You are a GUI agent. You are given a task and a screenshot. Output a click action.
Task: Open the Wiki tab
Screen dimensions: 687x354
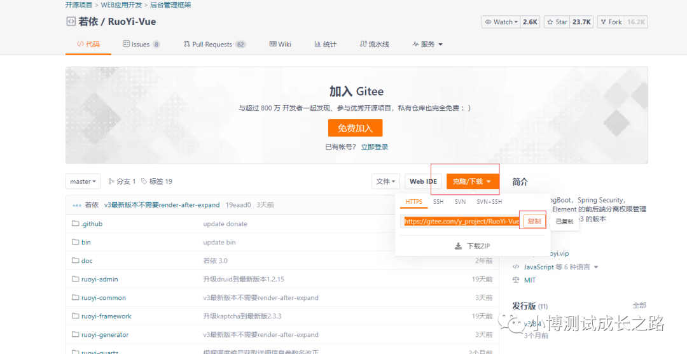[x=280, y=45]
